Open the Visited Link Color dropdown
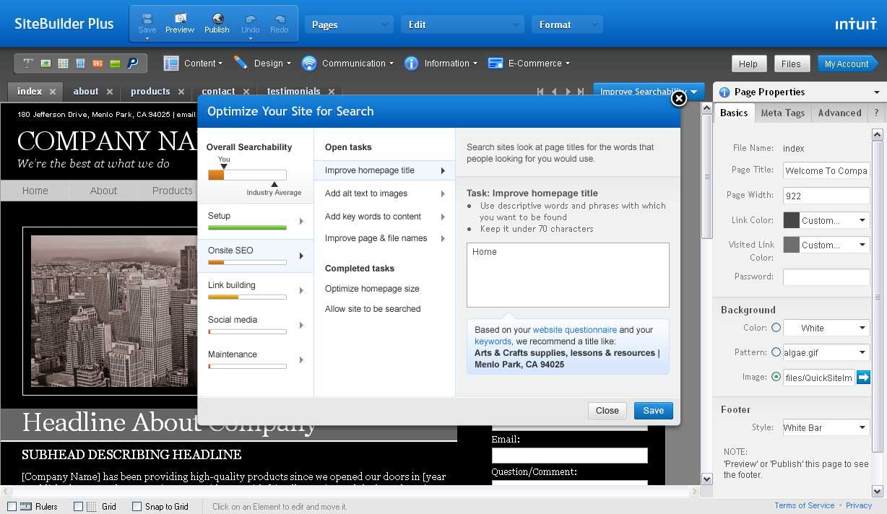Viewport: 887px width, 514px height. (x=862, y=245)
